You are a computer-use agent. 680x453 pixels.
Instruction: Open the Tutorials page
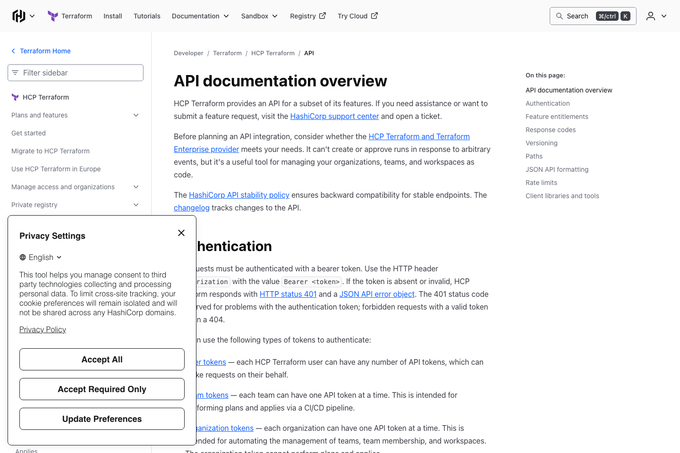click(147, 16)
